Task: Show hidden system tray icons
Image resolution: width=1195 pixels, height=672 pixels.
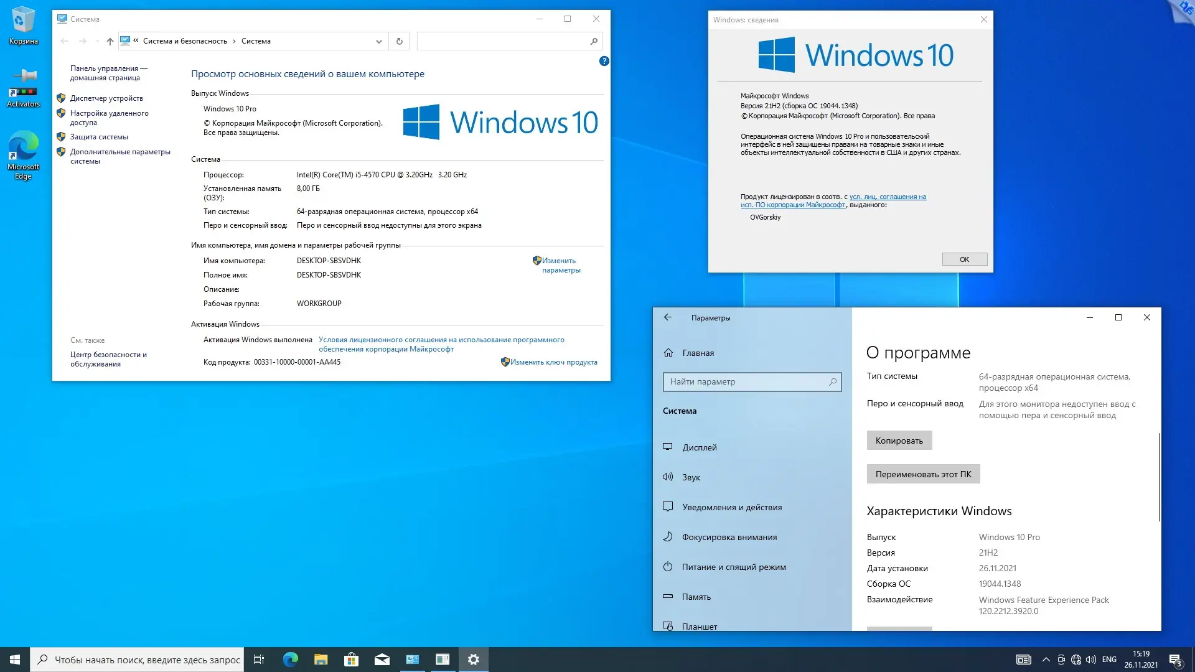Action: pyautogui.click(x=1046, y=660)
